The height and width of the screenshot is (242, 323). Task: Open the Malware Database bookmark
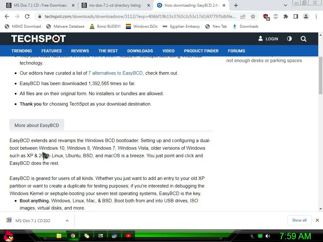(65, 26)
